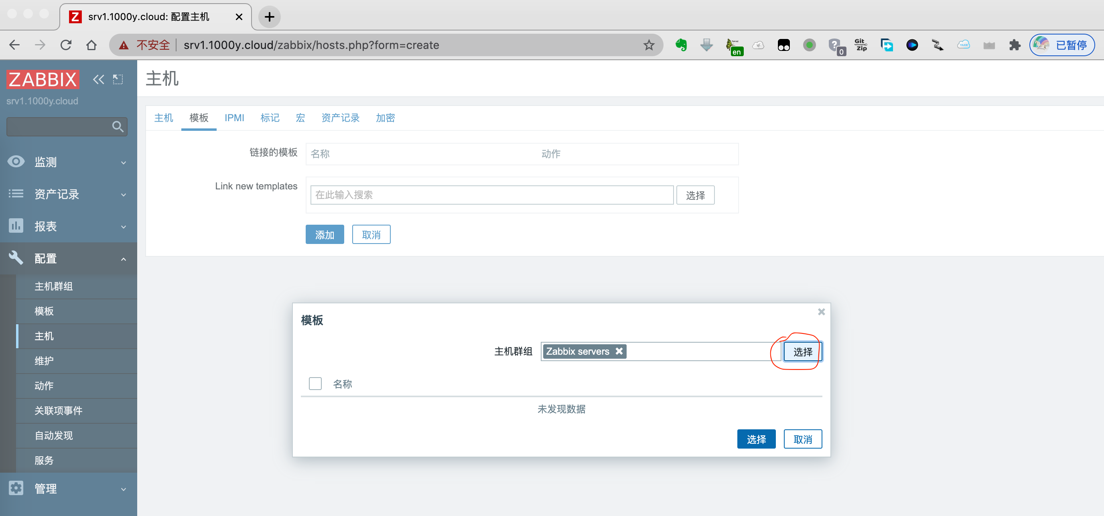Open 报表 via its bar-chart icon

16,226
